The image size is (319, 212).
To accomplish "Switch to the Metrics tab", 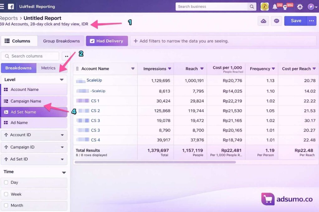I will tap(48, 68).
